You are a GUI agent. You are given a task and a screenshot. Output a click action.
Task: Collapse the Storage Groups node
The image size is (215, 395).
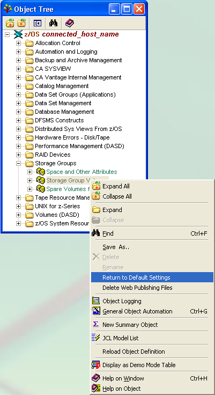point(18,163)
